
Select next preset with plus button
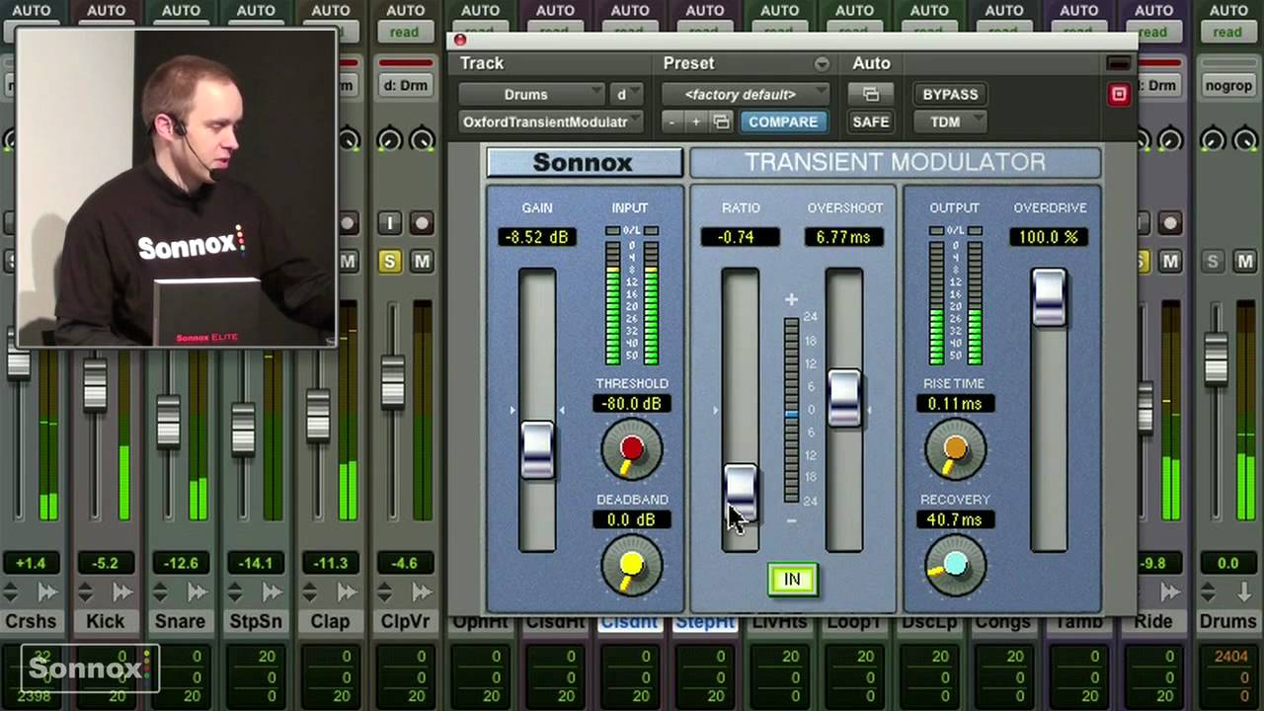[695, 121]
